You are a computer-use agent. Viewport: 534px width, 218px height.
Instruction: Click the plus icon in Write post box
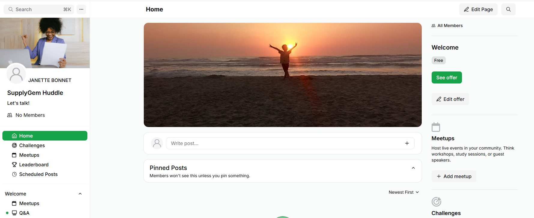tap(407, 143)
